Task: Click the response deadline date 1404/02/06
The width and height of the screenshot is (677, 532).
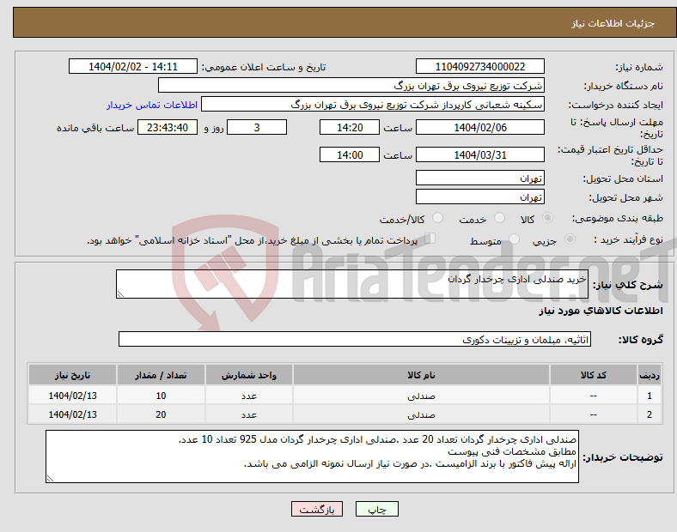Action: click(x=479, y=128)
